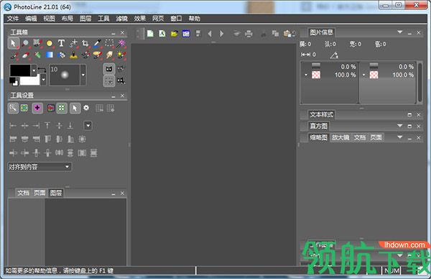Click the printer icon in toolbar
Screen dimensions: 431x279
[x=249, y=34]
